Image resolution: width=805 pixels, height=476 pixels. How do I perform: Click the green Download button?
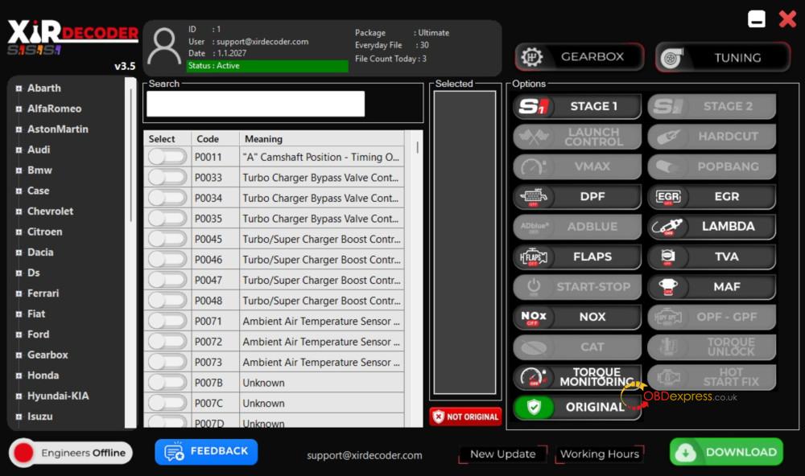(x=726, y=452)
